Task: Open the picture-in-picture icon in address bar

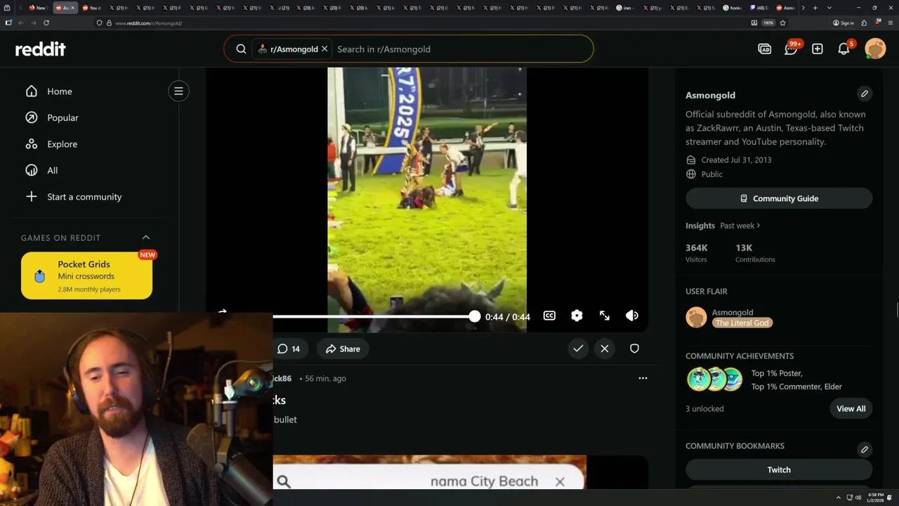Action: 754,22
